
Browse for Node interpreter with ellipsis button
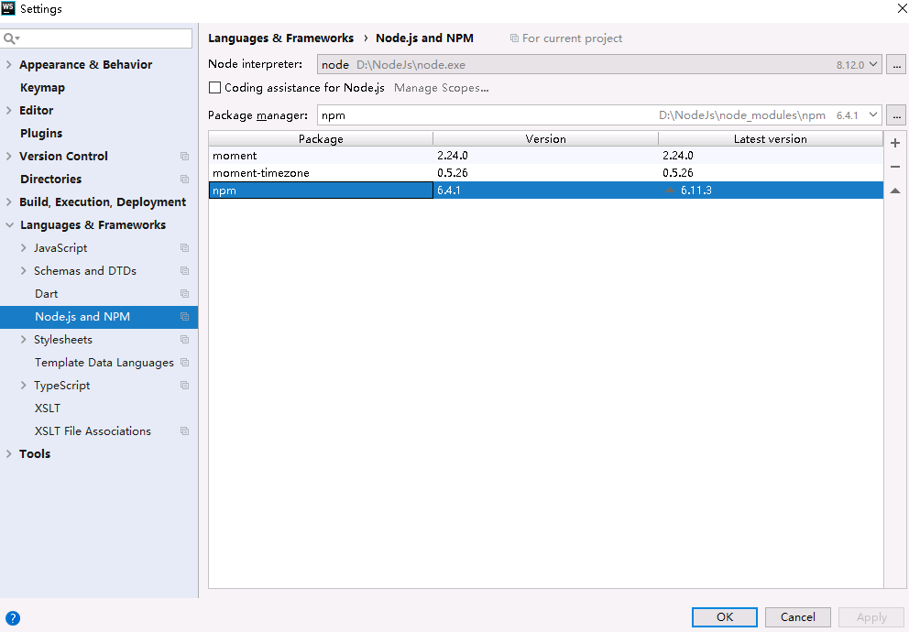point(896,64)
